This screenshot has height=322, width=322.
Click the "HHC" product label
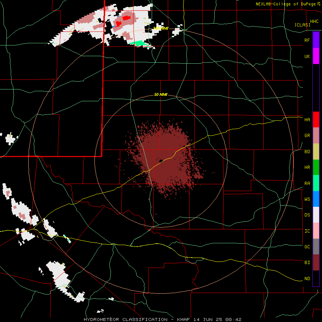pyautogui.click(x=314, y=21)
